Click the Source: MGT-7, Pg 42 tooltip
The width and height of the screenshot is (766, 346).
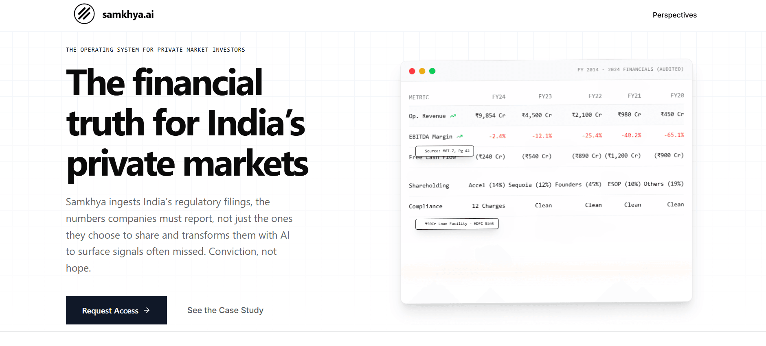click(x=445, y=151)
